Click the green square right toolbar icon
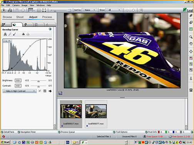This screenshot has width=194, height=145. [x=191, y=29]
